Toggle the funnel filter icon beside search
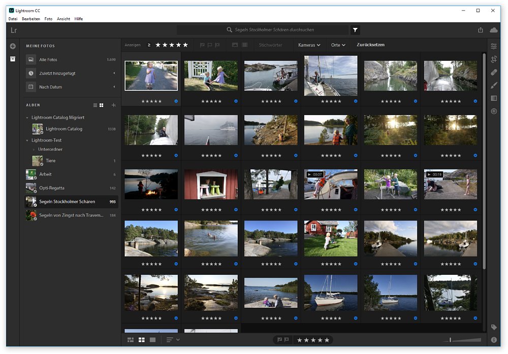Image resolution: width=508 pixels, height=354 pixels. 355,30
